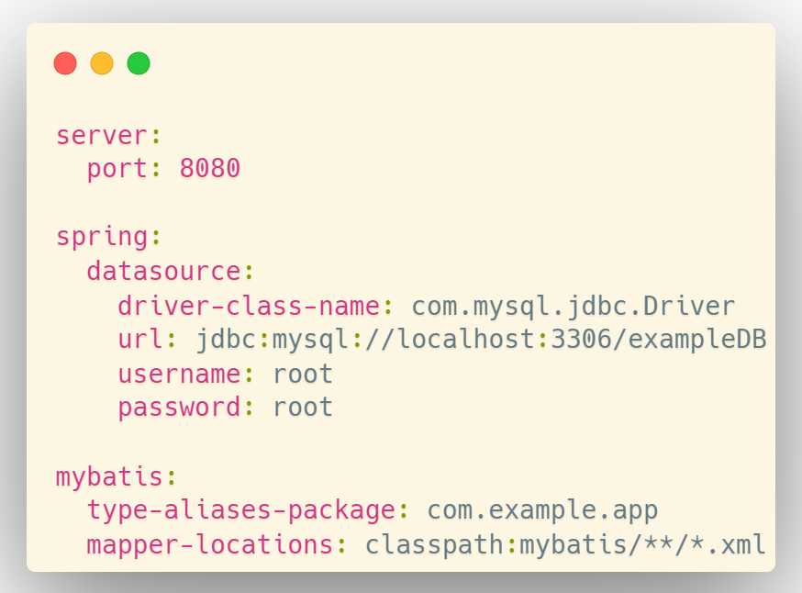Click the 'driver-class-name' key
802x593 pixels.
click(248, 306)
